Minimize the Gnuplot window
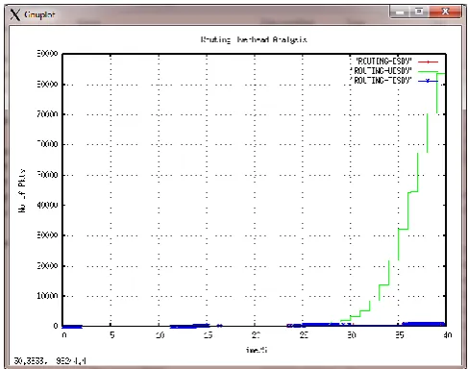The height and width of the screenshot is (369, 468). point(400,12)
